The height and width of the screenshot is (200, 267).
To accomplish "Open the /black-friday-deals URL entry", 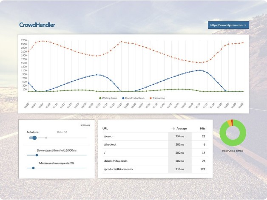I will (116, 161).
